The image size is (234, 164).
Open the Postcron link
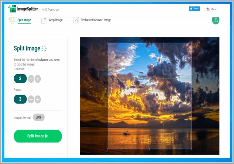coord(52,10)
